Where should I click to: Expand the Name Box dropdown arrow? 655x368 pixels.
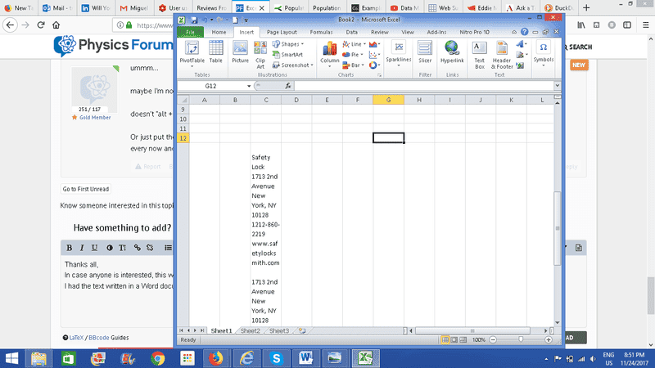click(249, 86)
